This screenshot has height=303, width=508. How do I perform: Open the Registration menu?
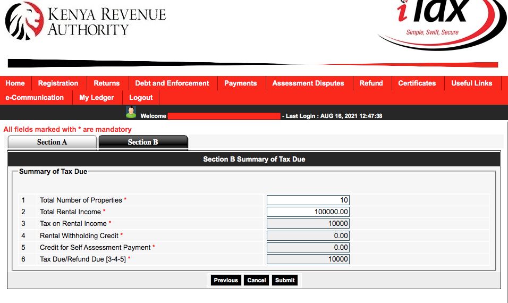58,83
